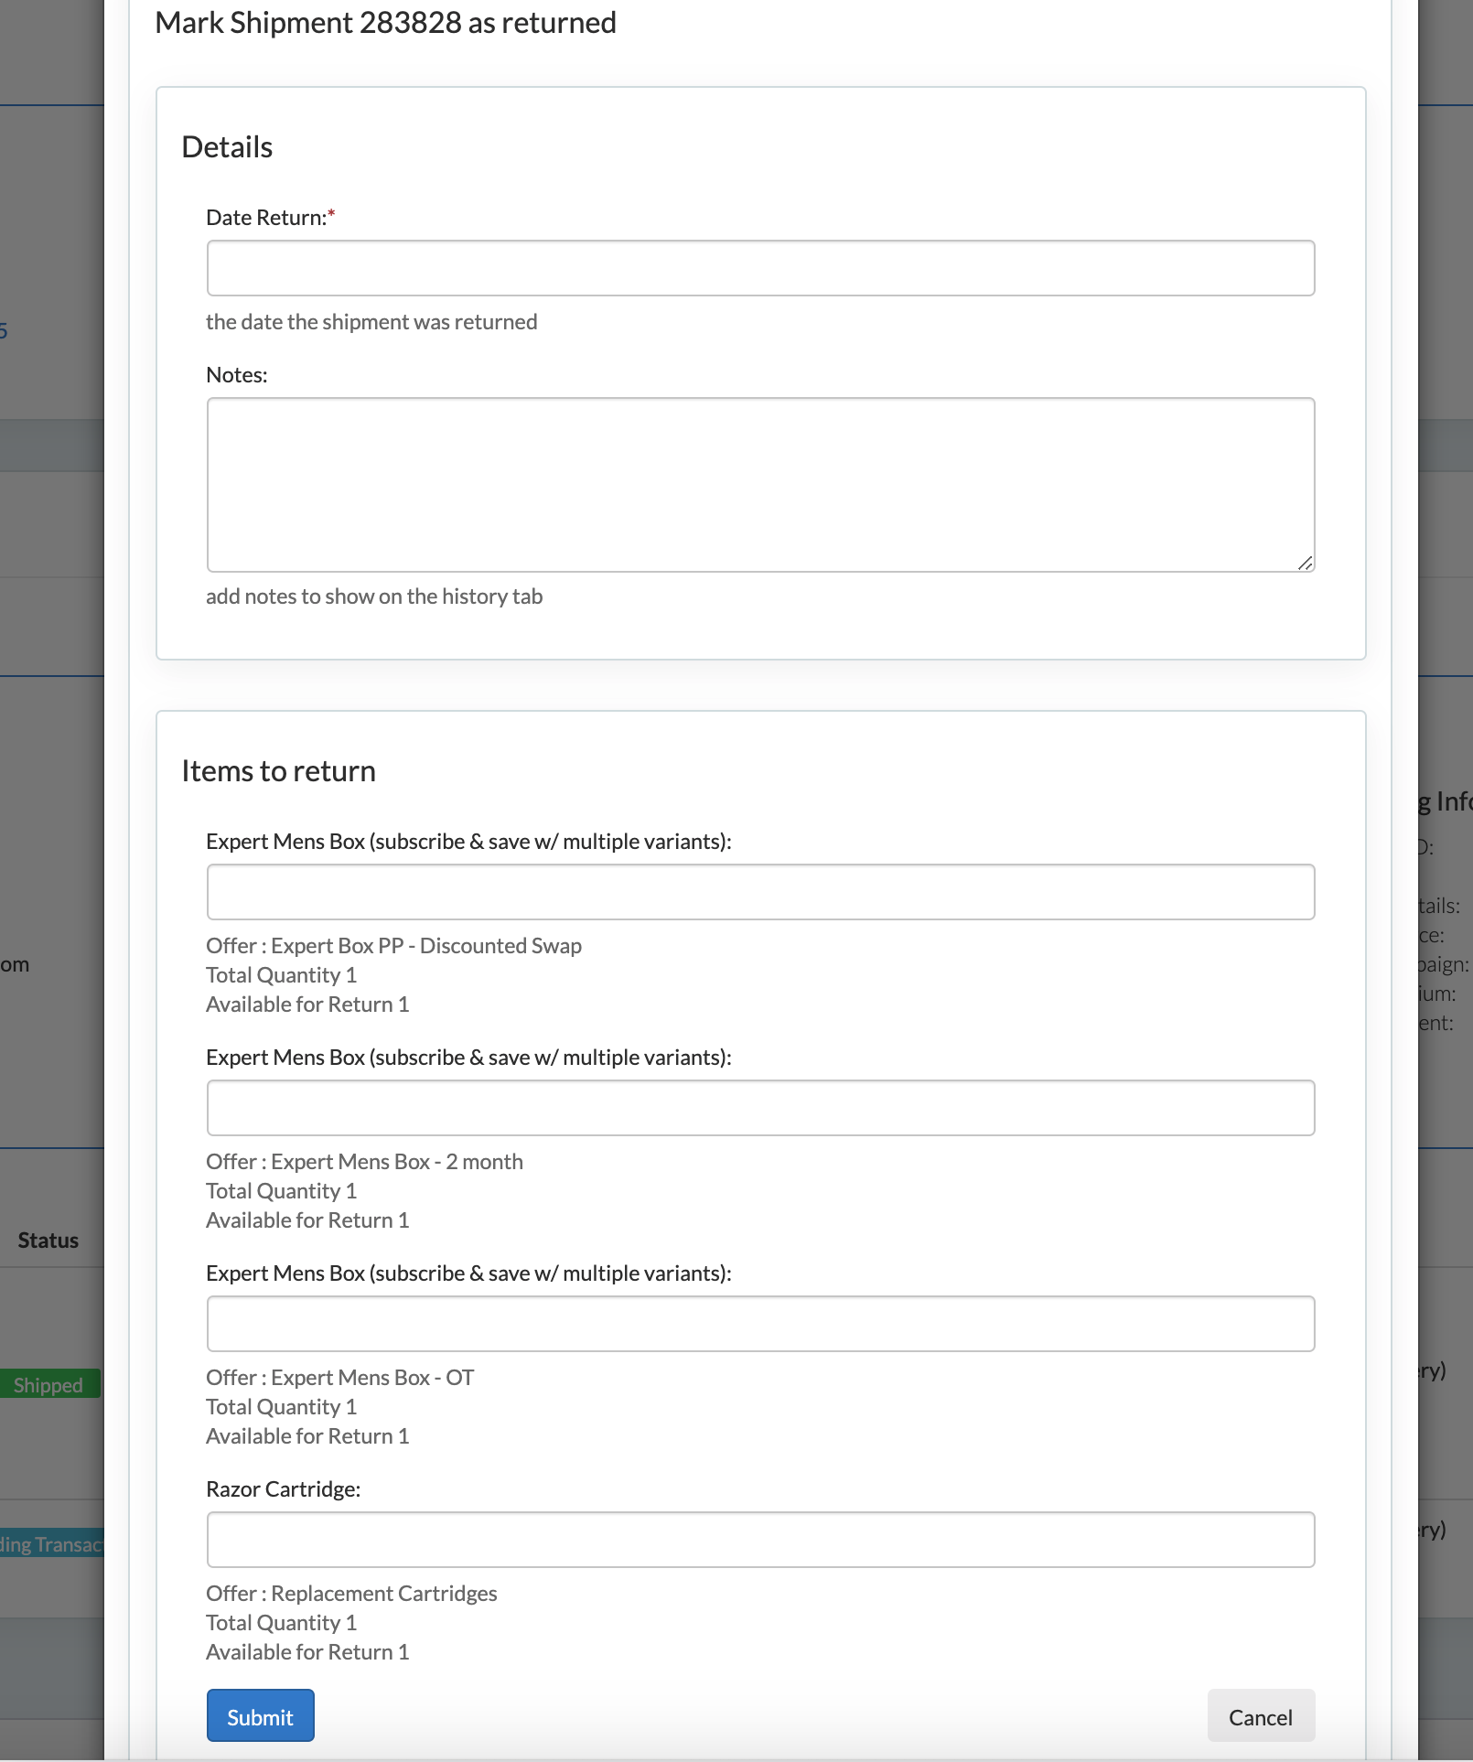Cancel the mark as returned dialog
Image resolution: width=1473 pixels, height=1762 pixels.
pos(1261,1715)
